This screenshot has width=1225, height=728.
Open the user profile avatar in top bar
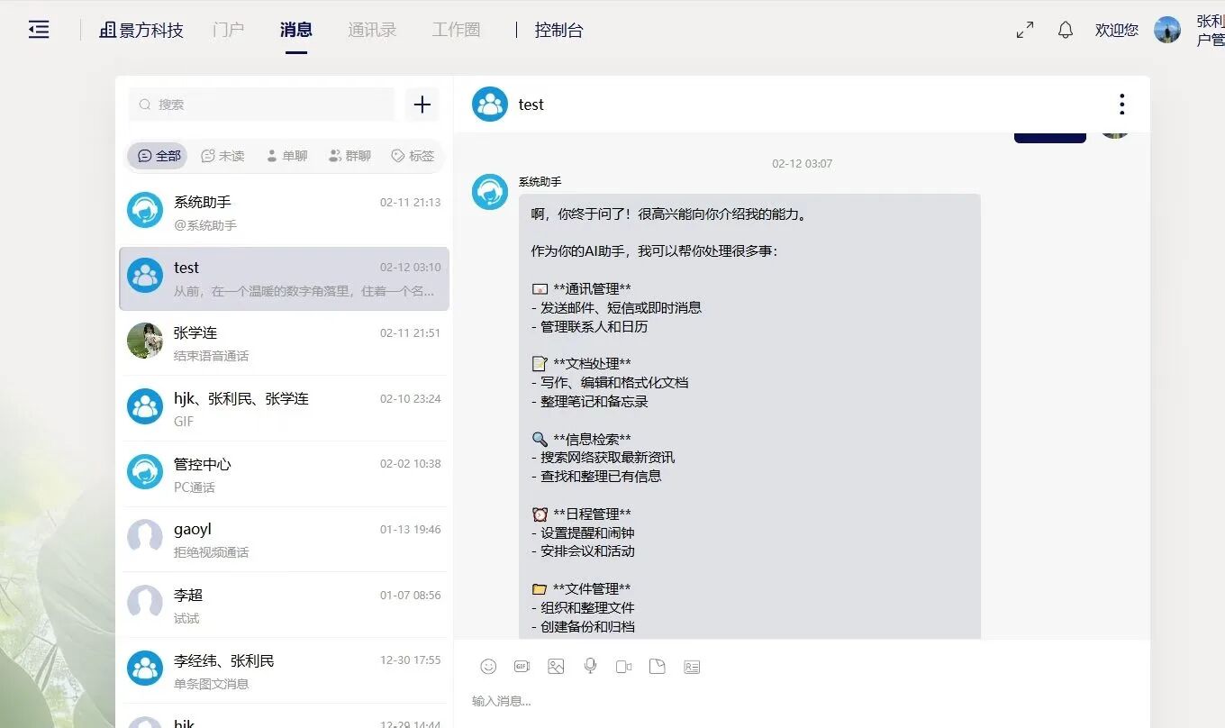[1167, 30]
